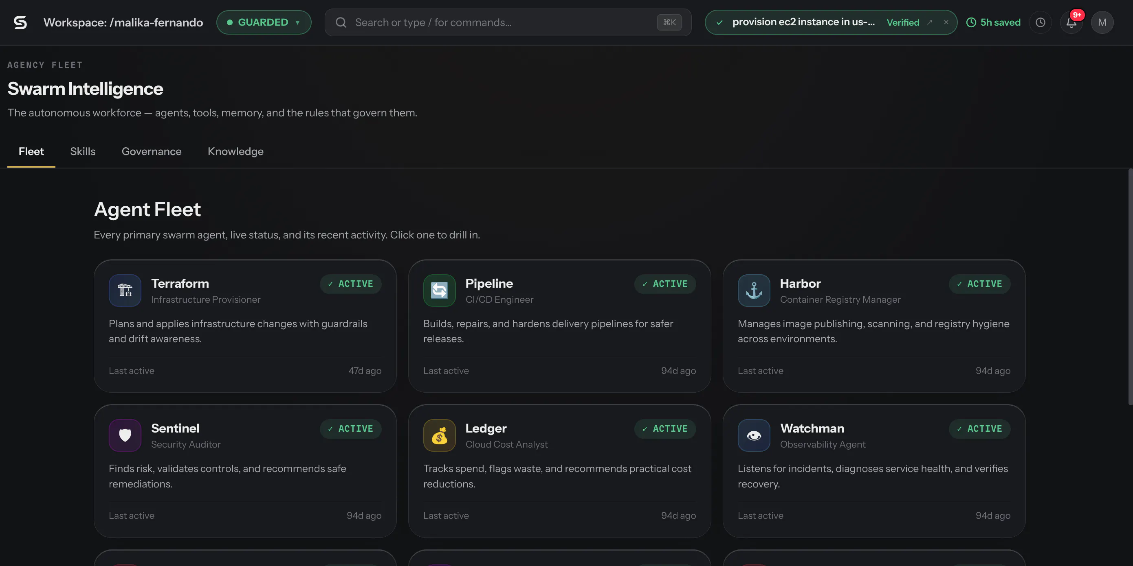Click the Terraform crane icon
The width and height of the screenshot is (1133, 566).
tap(125, 291)
